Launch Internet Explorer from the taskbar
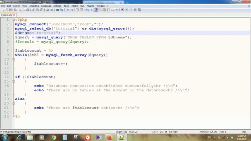Image resolution: width=251 pixels, height=141 pixels. click(19, 137)
